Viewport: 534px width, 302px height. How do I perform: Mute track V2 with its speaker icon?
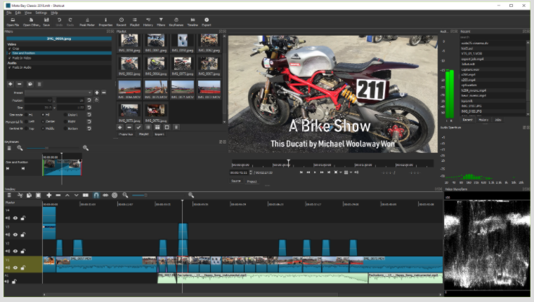8,252
